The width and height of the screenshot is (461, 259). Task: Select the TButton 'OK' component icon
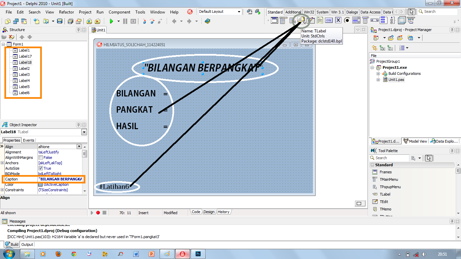point(329,20)
